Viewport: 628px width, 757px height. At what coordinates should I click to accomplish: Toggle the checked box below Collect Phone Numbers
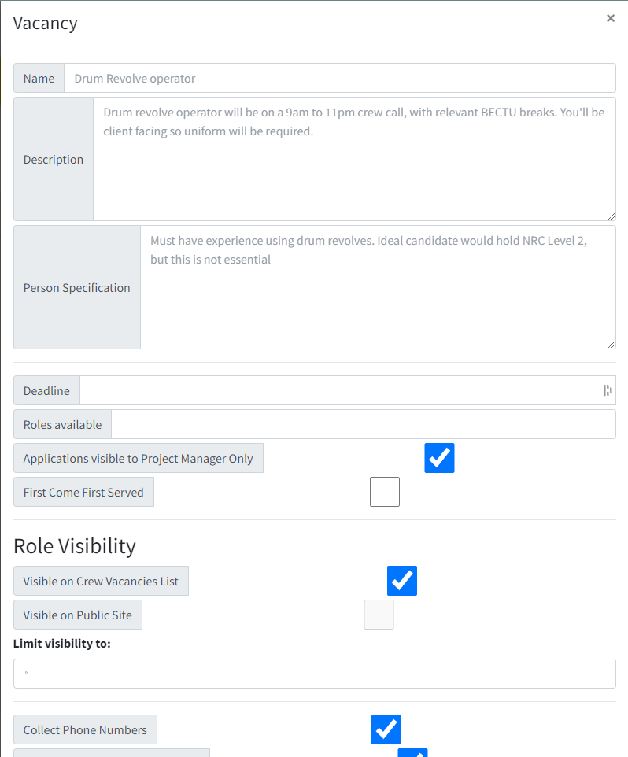coord(413,754)
